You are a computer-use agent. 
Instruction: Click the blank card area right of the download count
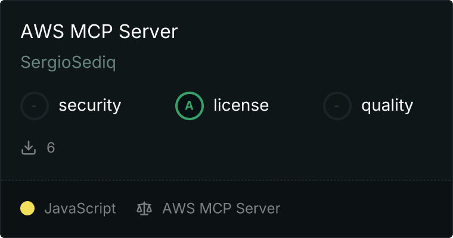tap(238, 148)
